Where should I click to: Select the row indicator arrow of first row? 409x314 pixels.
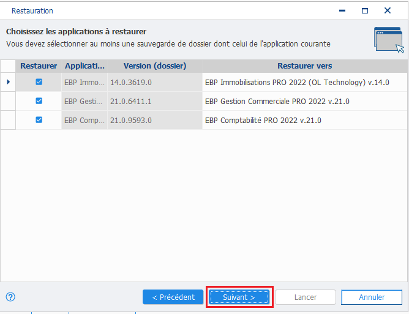[8, 82]
